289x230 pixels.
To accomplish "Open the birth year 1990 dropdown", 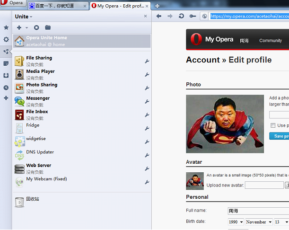I will [236, 222].
